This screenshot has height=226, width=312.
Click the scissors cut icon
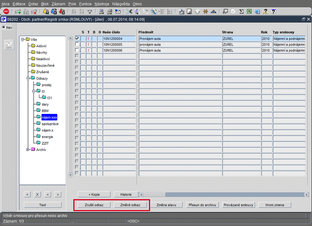pos(129,12)
